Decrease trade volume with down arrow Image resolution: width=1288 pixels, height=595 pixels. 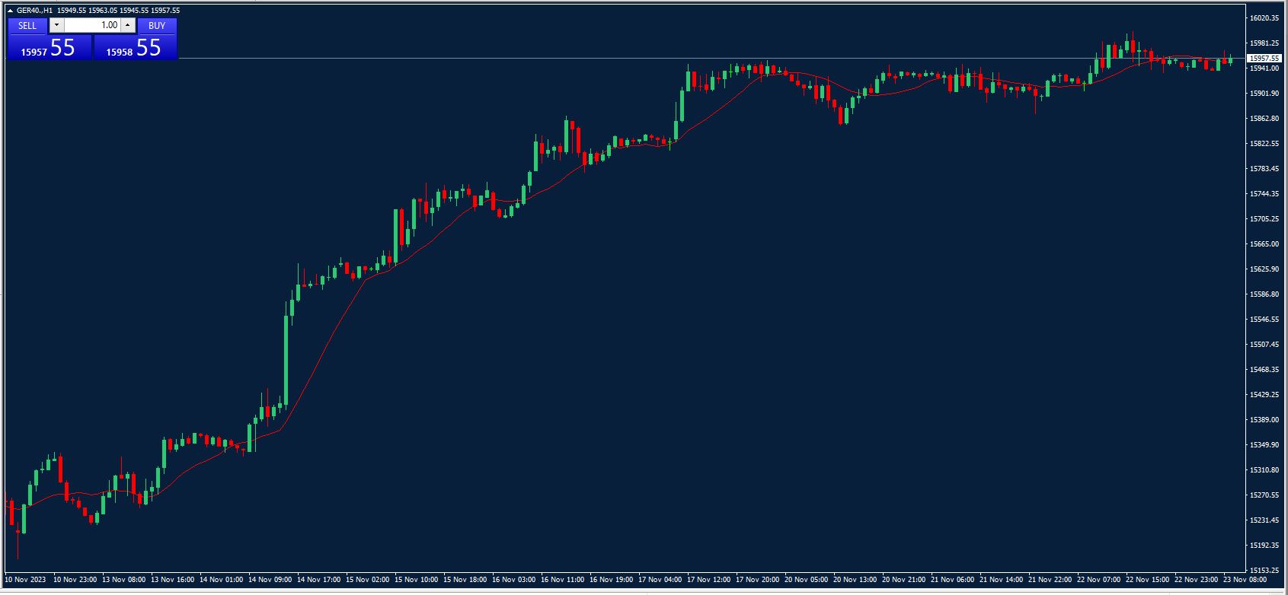(x=57, y=25)
